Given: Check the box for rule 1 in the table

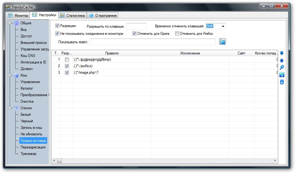Looking at the screenshot, I should click(x=67, y=59).
